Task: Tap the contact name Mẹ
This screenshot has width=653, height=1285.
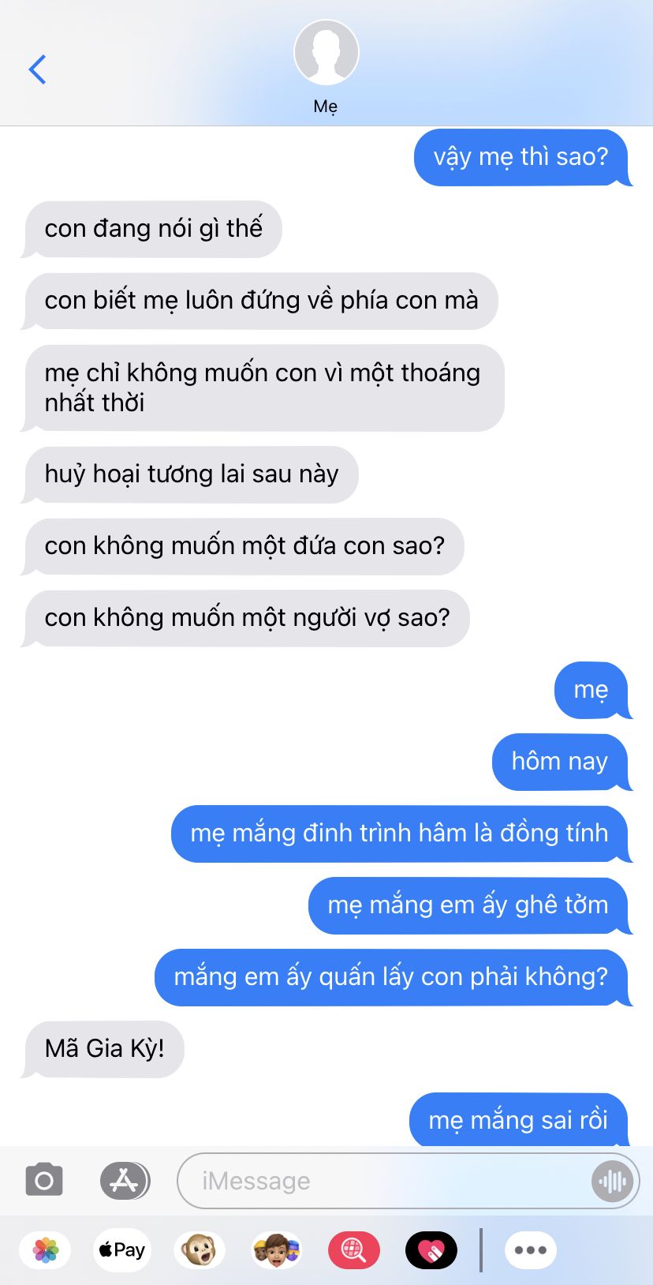Action: [326, 107]
